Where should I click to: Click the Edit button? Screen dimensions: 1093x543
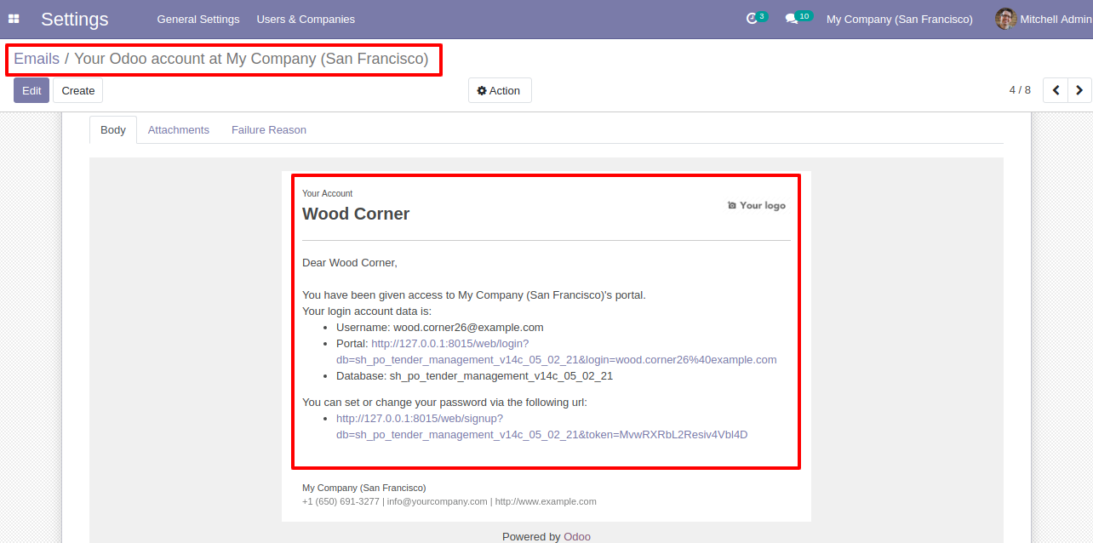pos(31,90)
